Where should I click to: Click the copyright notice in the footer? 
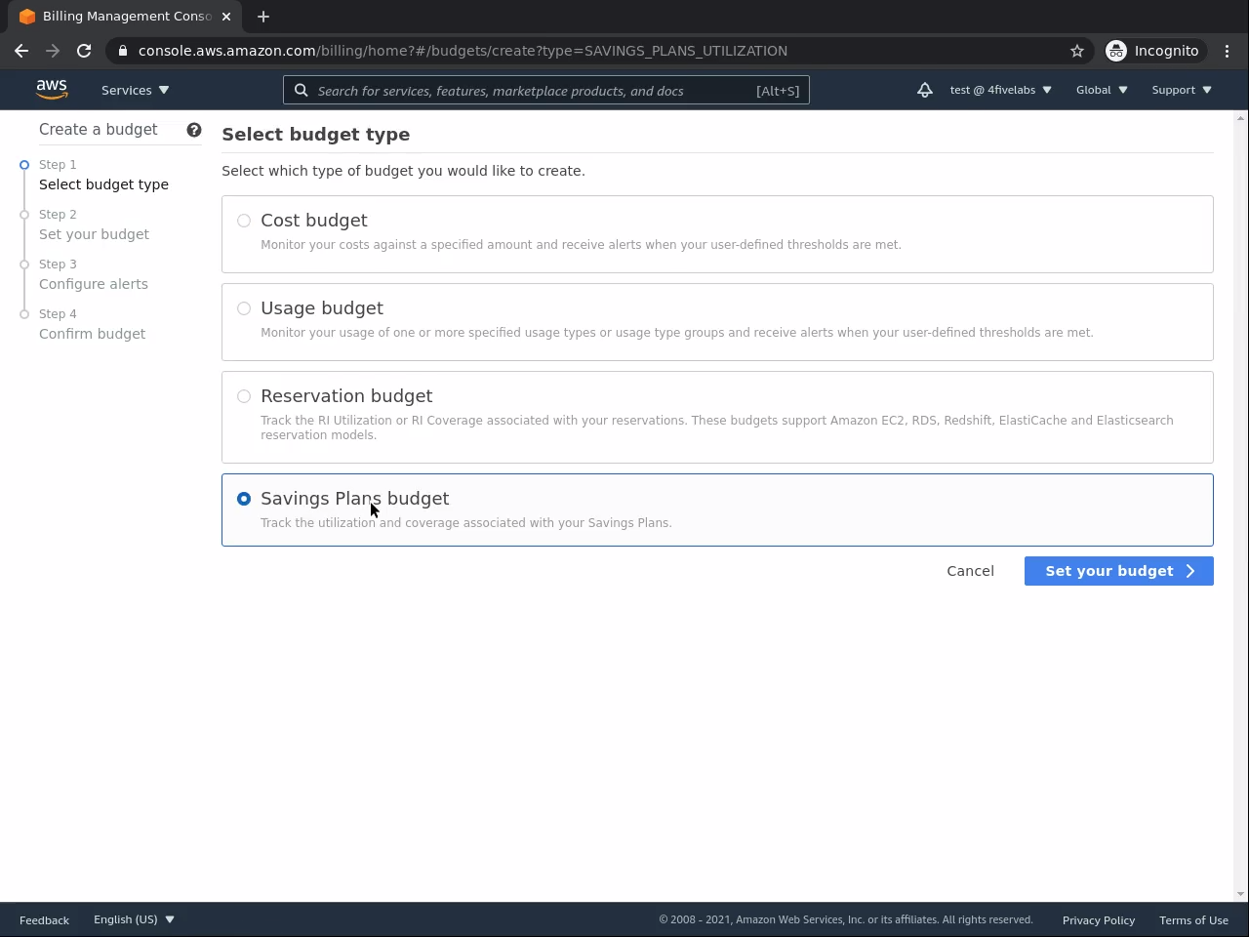tap(846, 919)
